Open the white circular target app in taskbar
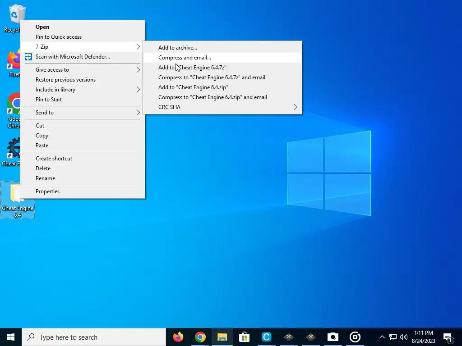This screenshot has height=346, width=462. pyautogui.click(x=355, y=337)
